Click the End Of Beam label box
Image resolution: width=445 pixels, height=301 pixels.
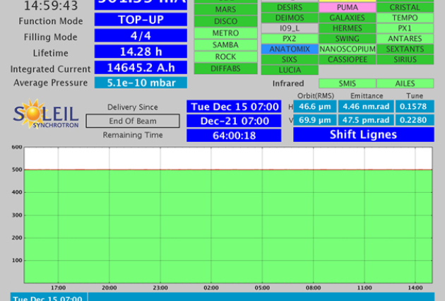133,121
